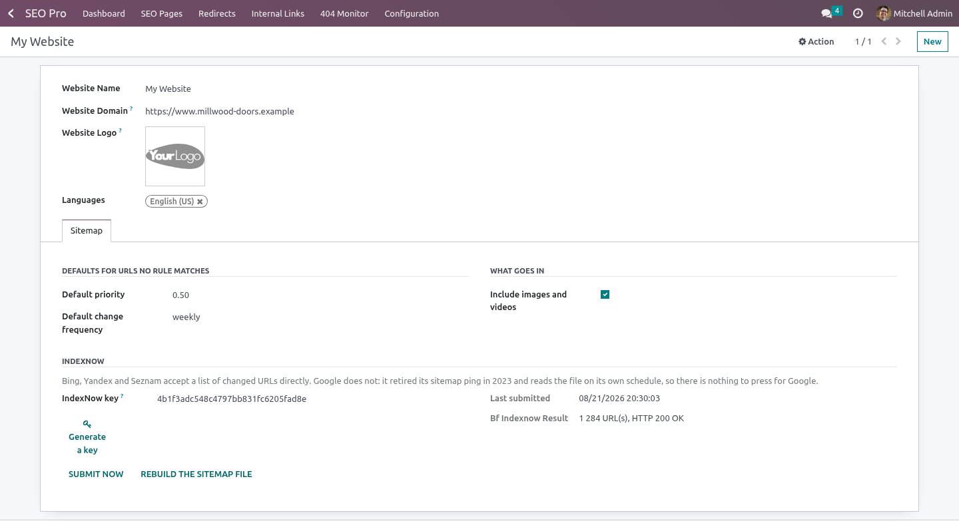The height and width of the screenshot is (523, 959).
Task: Click the IndexNow key help question mark
Action: (x=122, y=397)
